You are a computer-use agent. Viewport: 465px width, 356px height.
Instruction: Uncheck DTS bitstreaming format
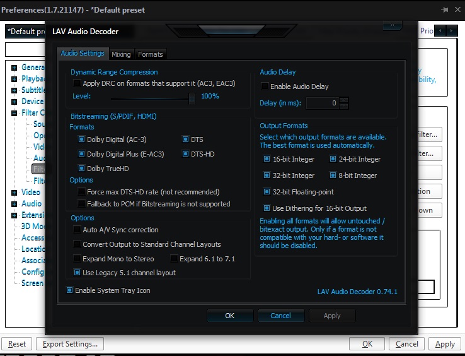tap(185, 139)
